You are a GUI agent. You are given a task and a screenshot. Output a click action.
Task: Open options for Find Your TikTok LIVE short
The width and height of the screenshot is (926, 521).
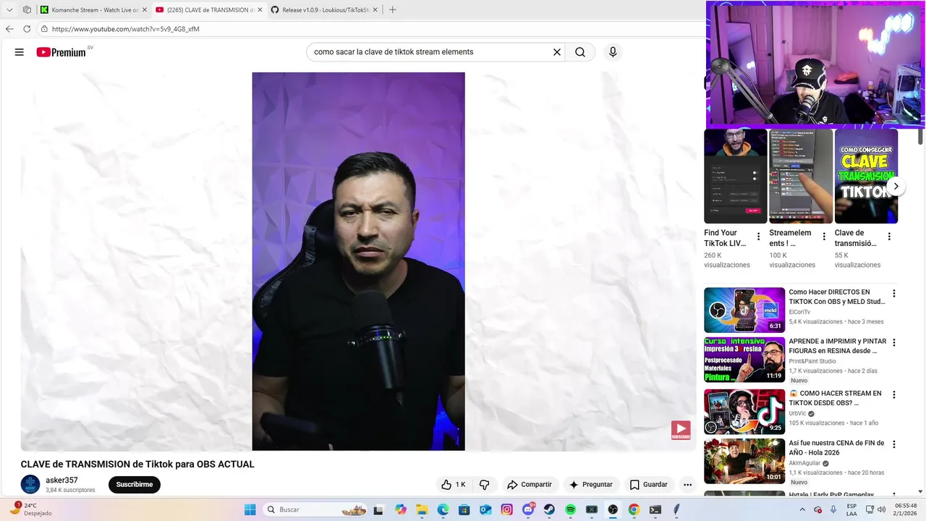point(758,237)
